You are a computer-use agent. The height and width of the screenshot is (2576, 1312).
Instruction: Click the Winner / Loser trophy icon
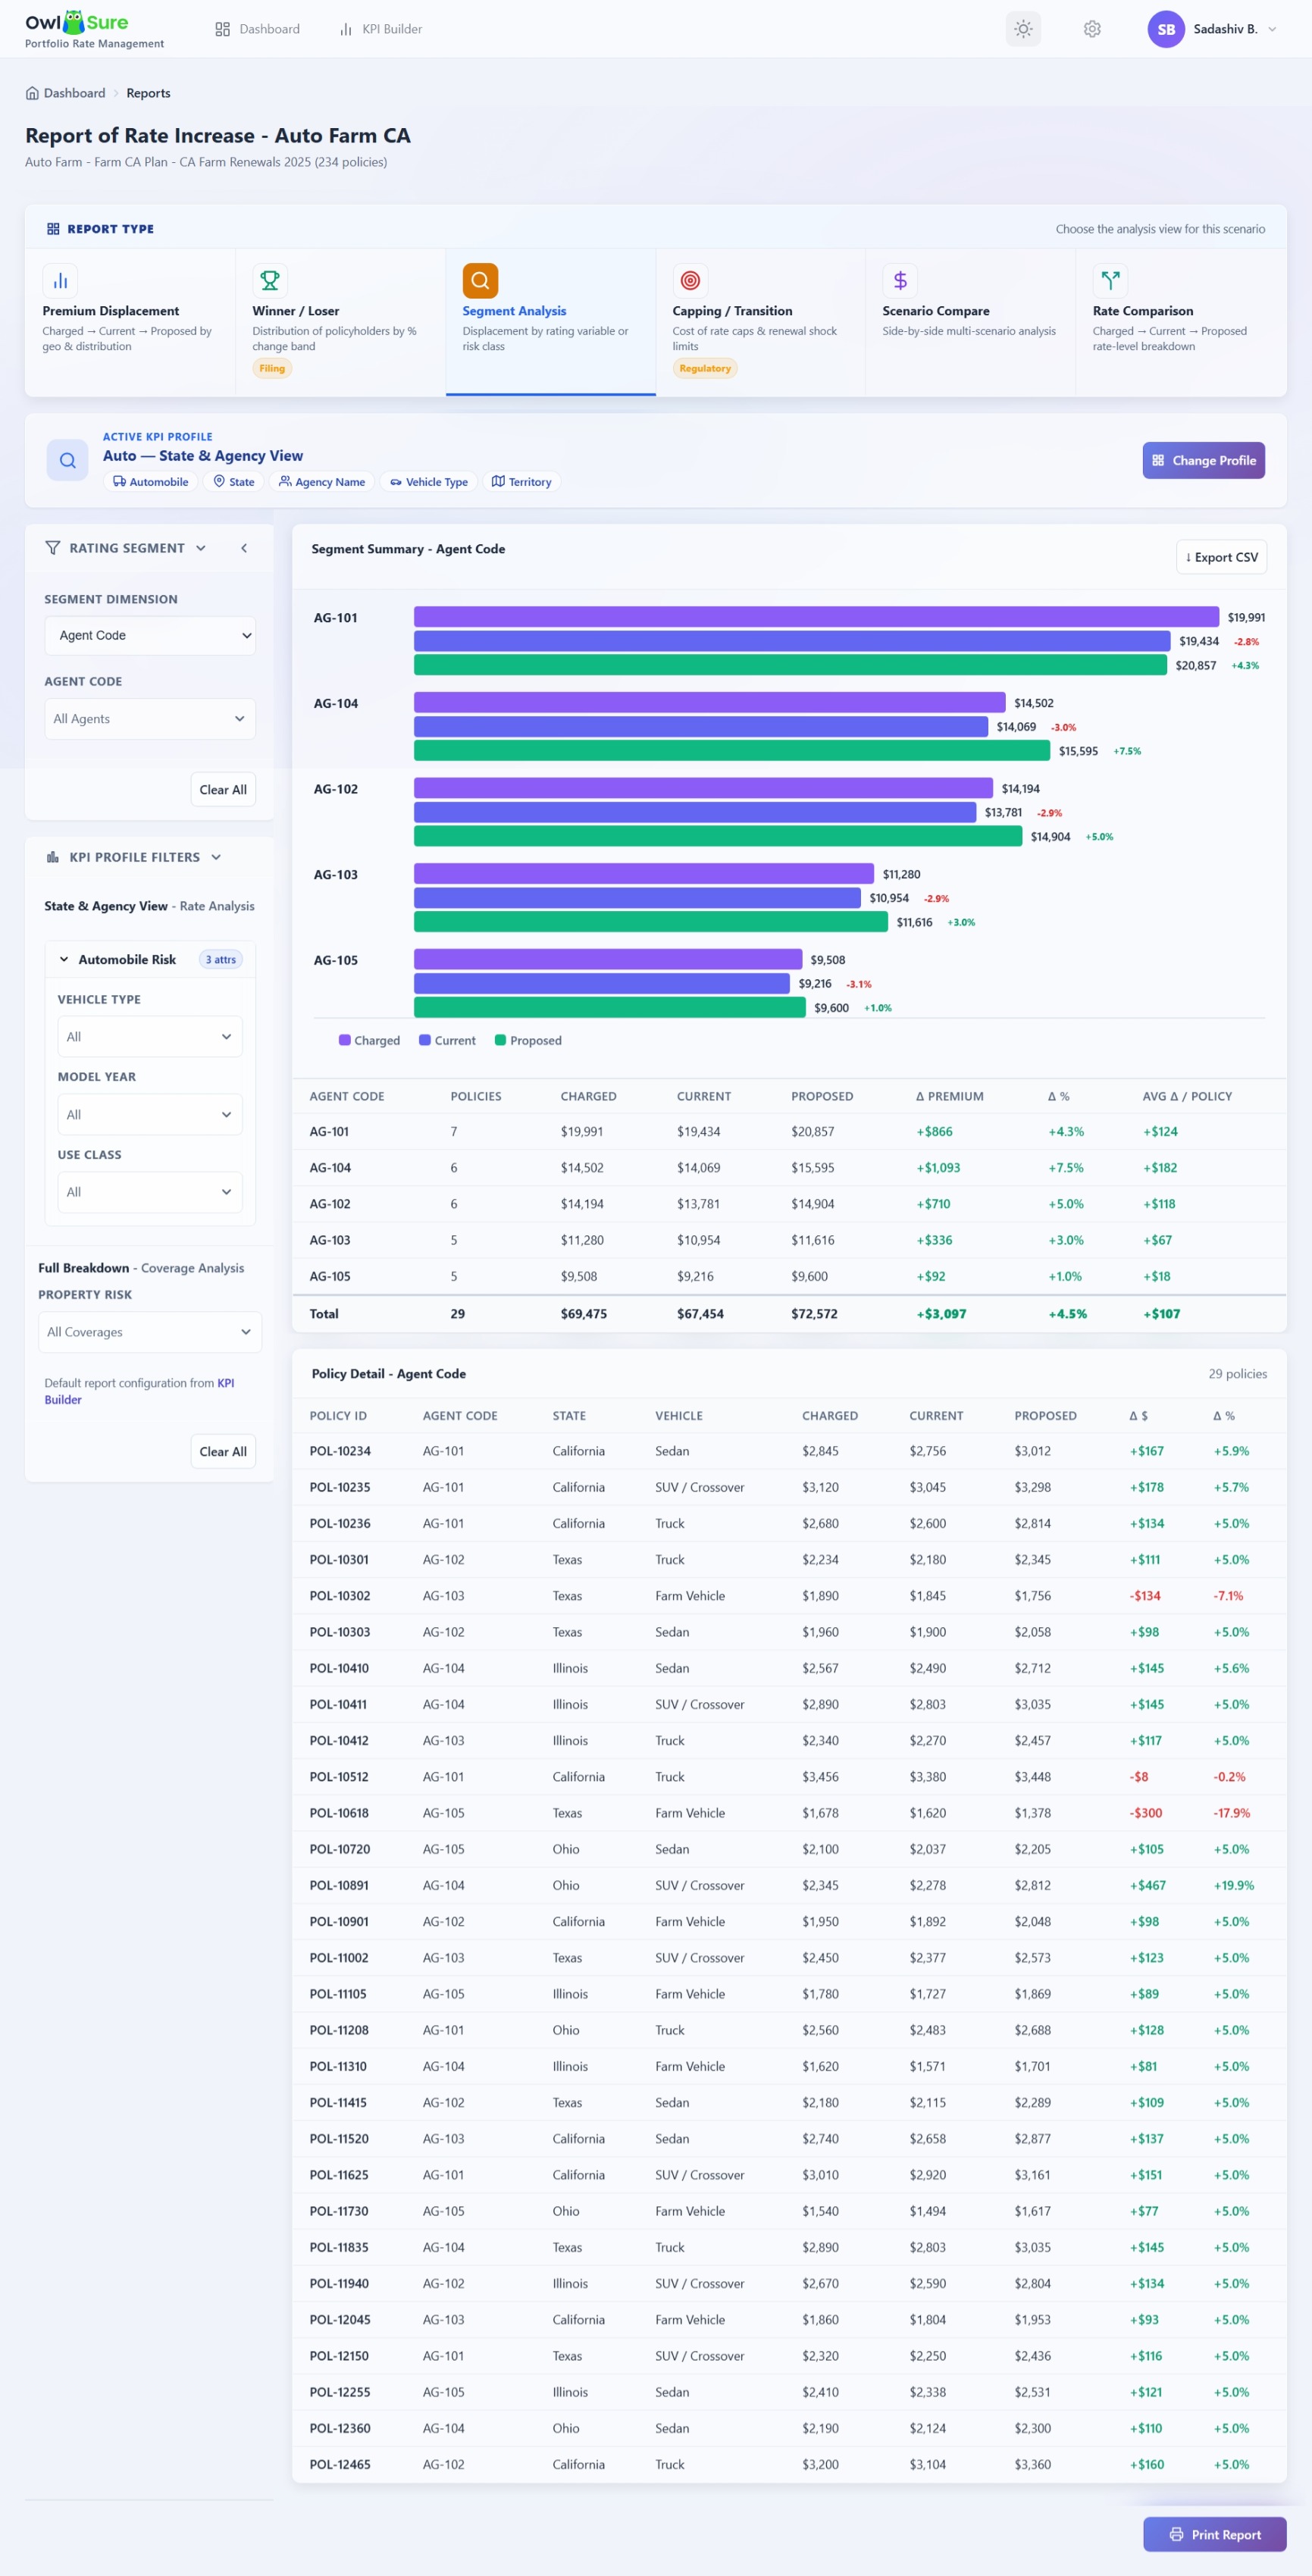tap(270, 280)
